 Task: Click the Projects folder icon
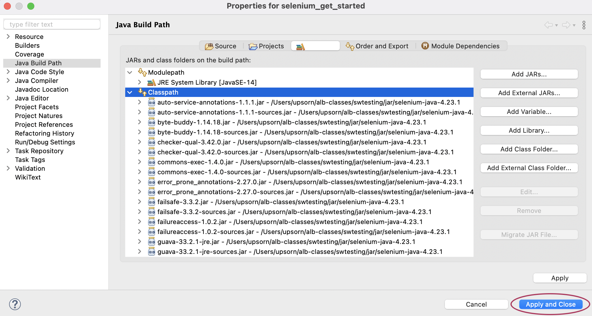pyautogui.click(x=253, y=46)
